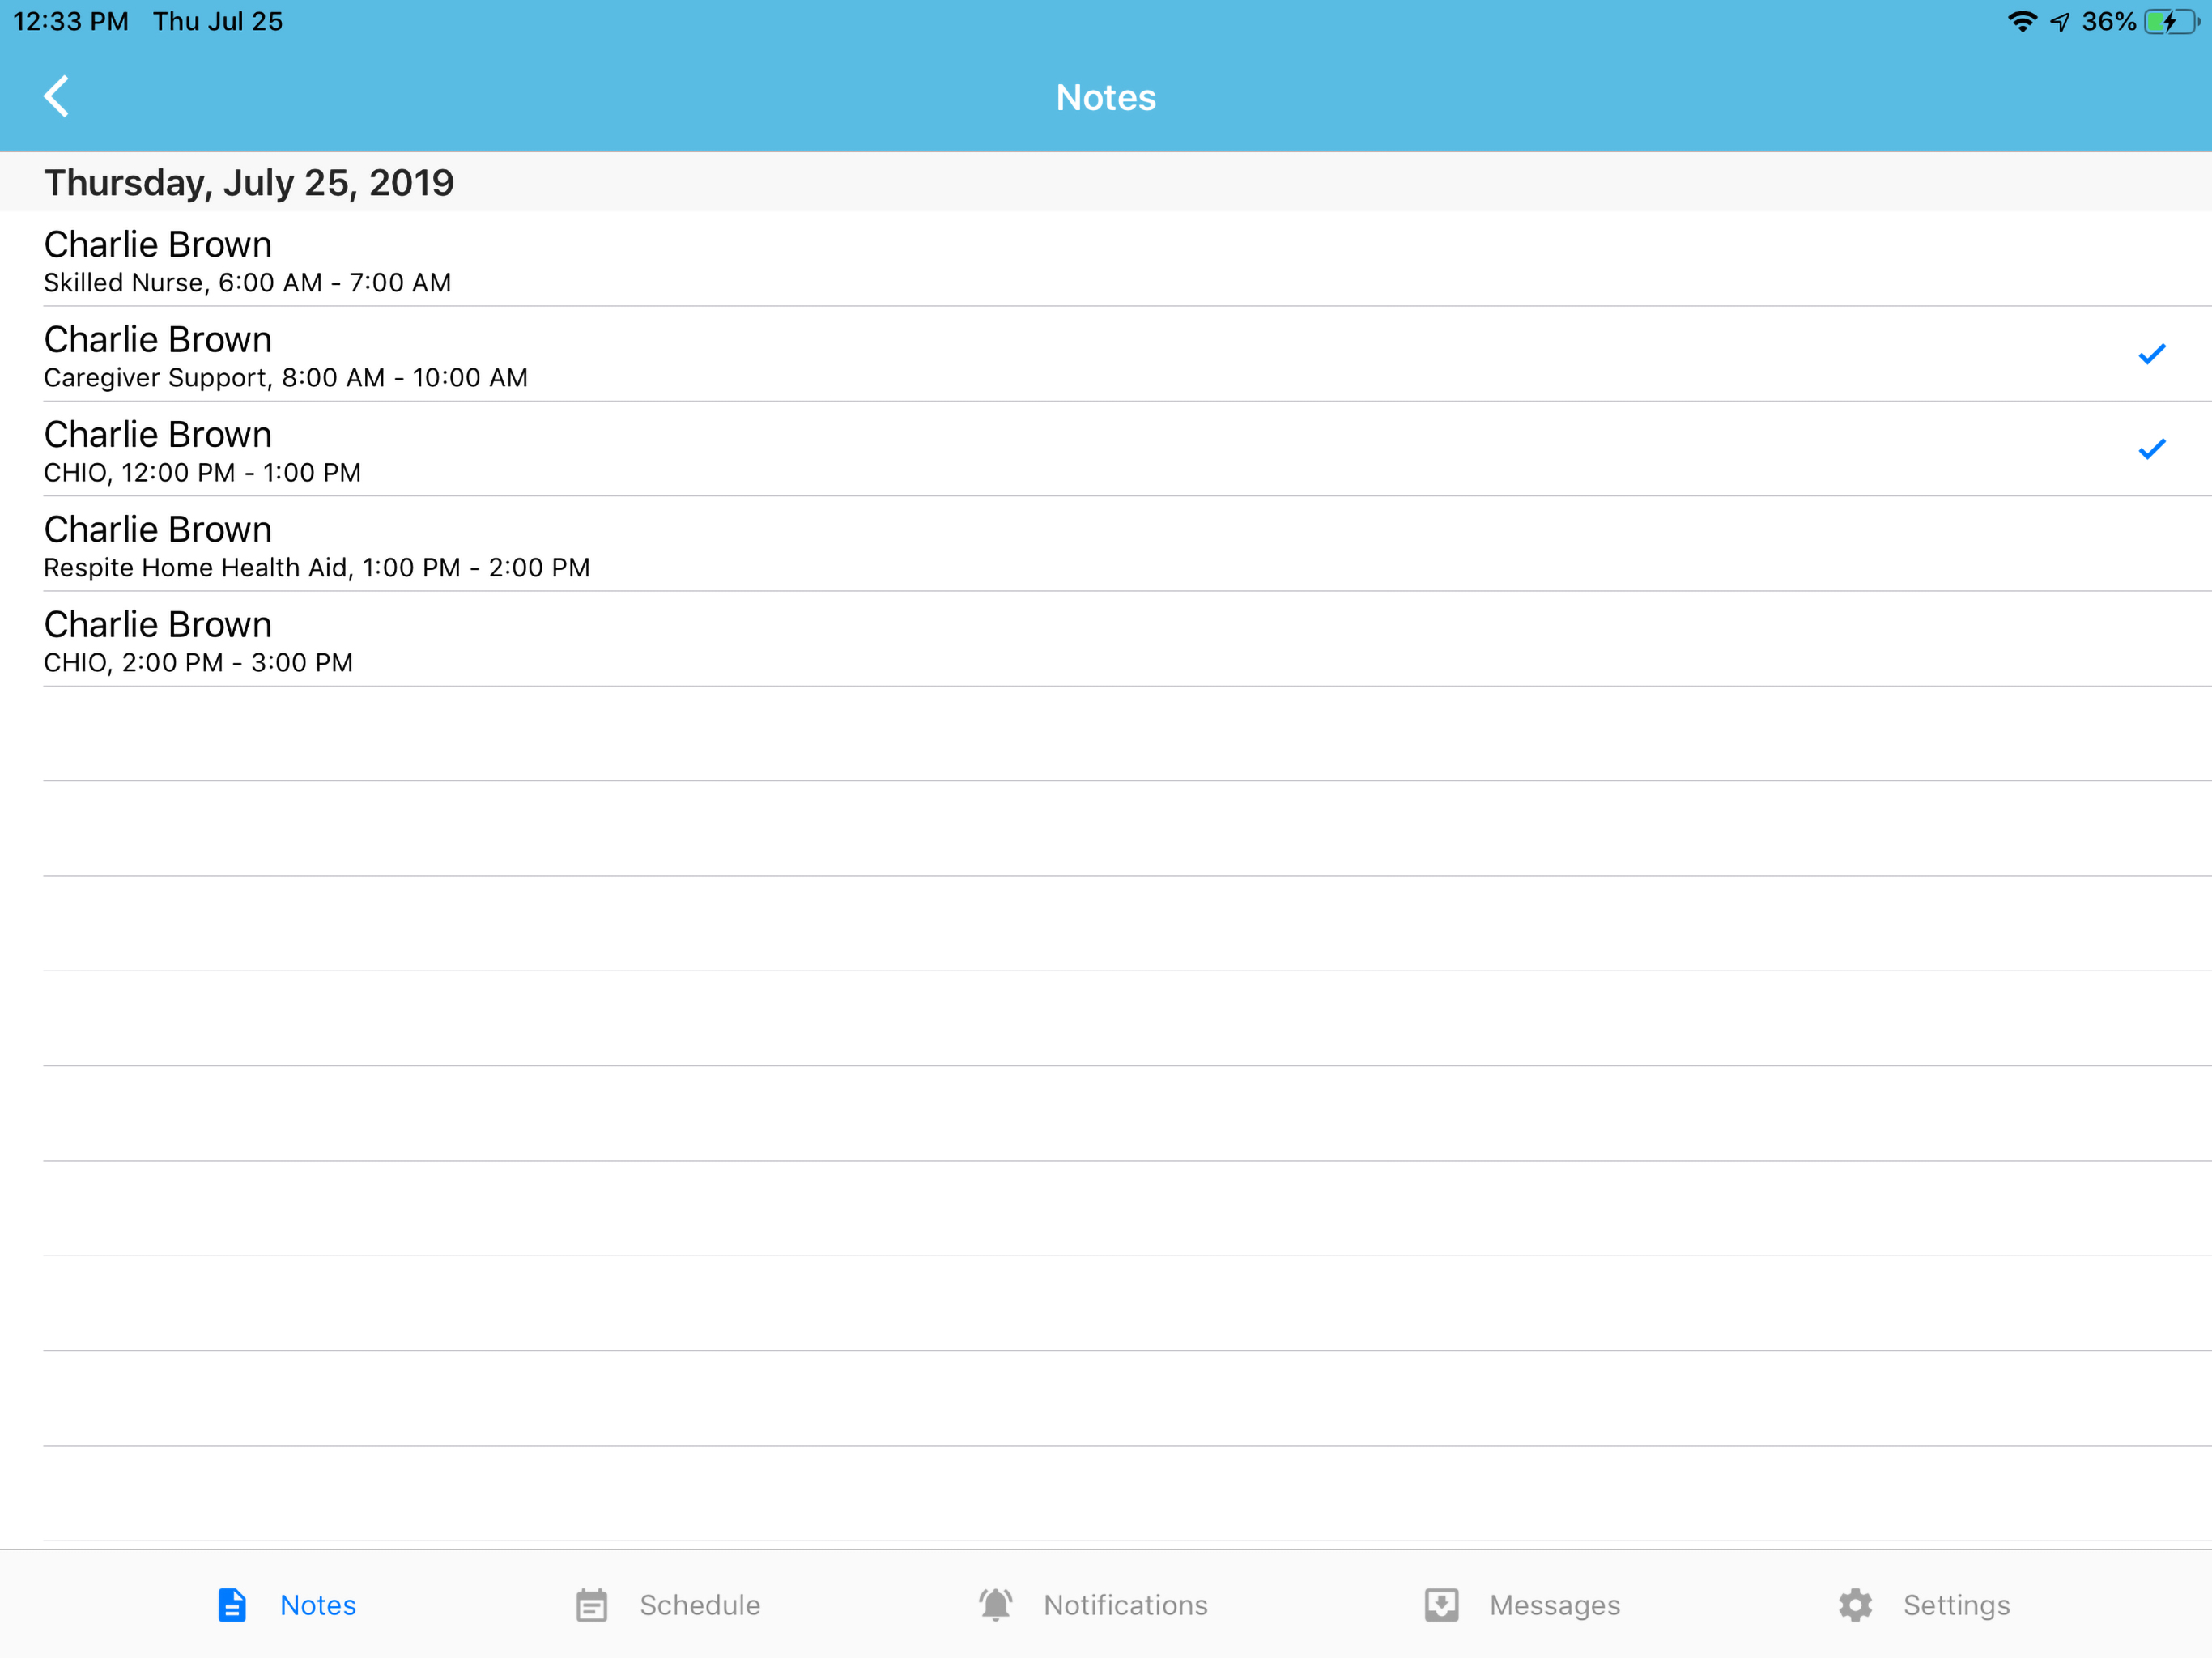Open the CHIO 12:00 PM - 1:00 PM note
The height and width of the screenshot is (1658, 2212).
[x=1106, y=449]
